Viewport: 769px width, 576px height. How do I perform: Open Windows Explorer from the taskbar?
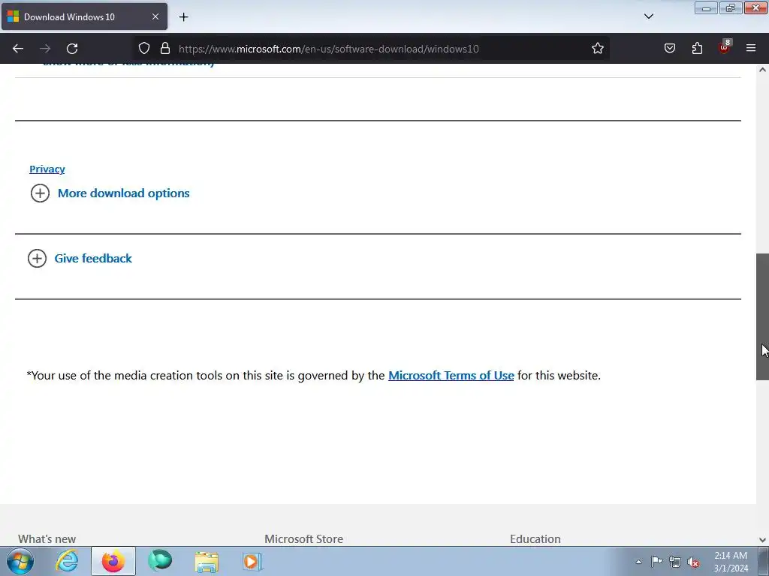(x=207, y=561)
